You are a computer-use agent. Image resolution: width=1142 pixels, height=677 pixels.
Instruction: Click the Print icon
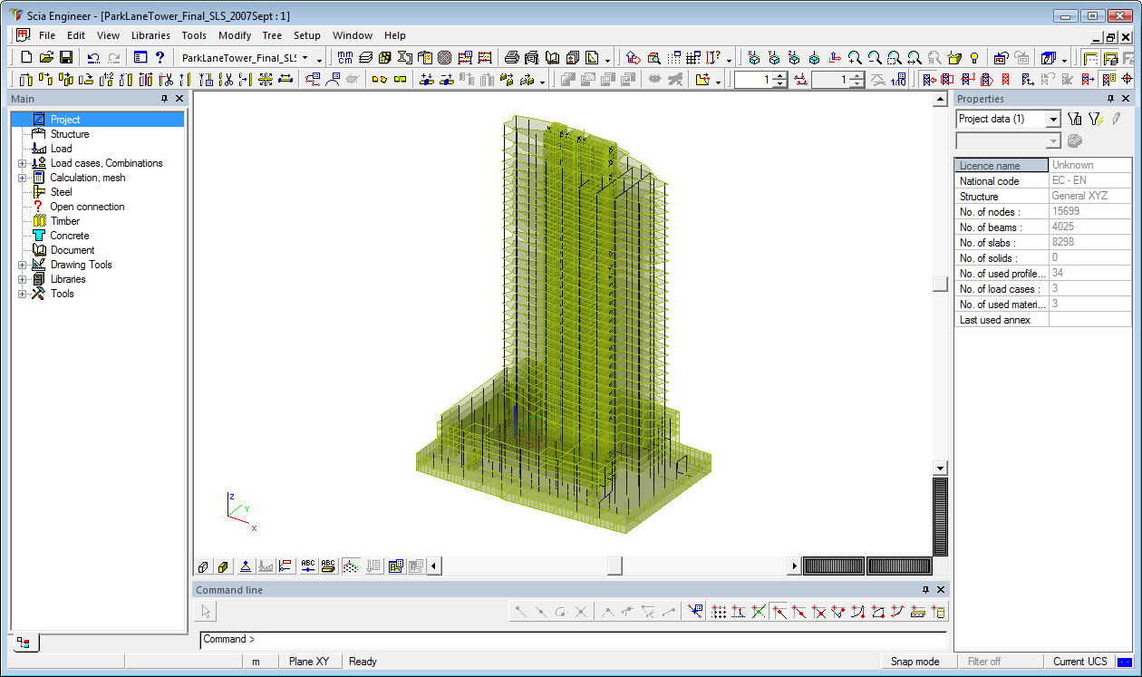click(x=510, y=56)
